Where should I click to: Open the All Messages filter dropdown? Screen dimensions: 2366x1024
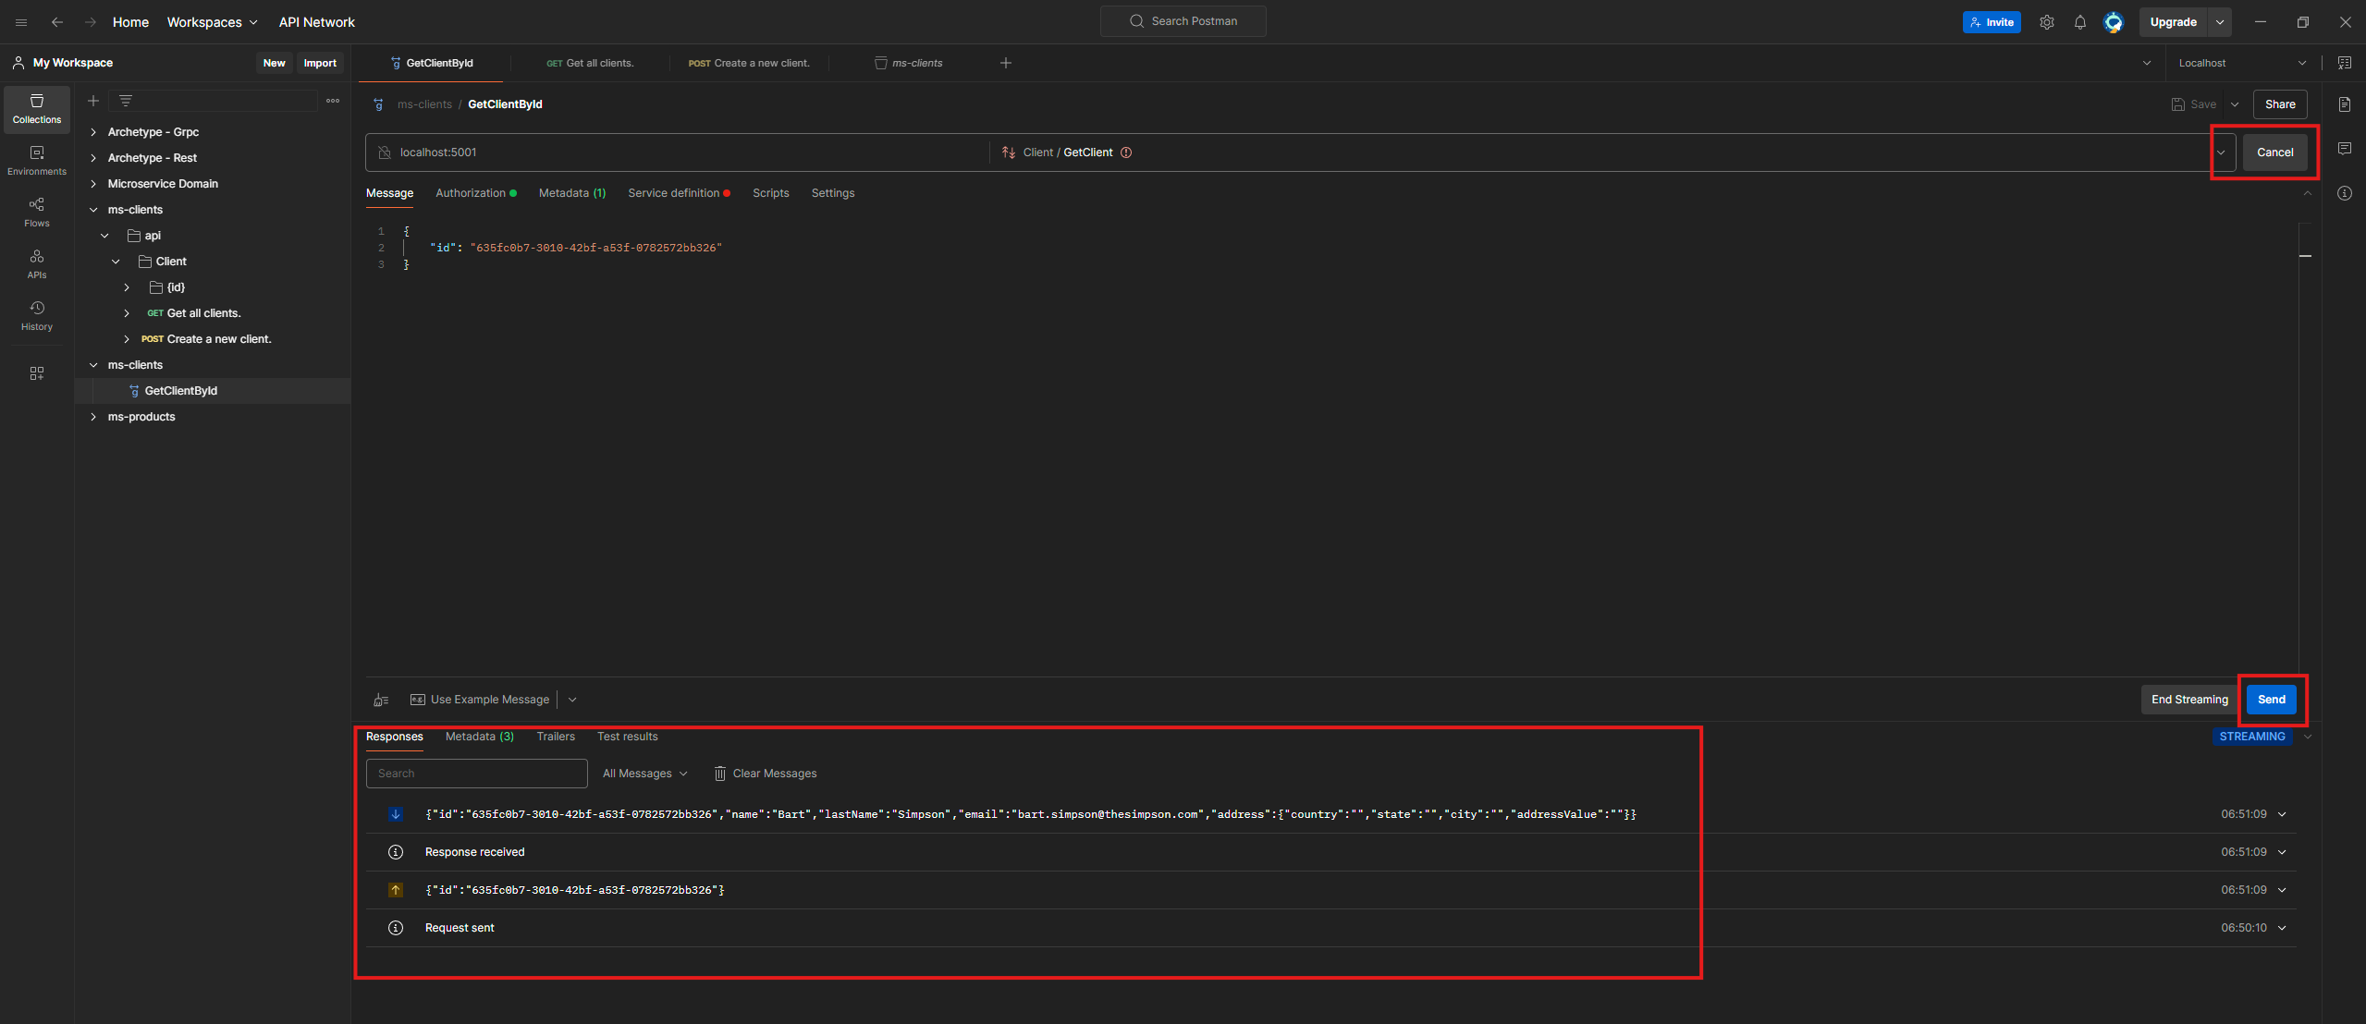click(x=644, y=774)
